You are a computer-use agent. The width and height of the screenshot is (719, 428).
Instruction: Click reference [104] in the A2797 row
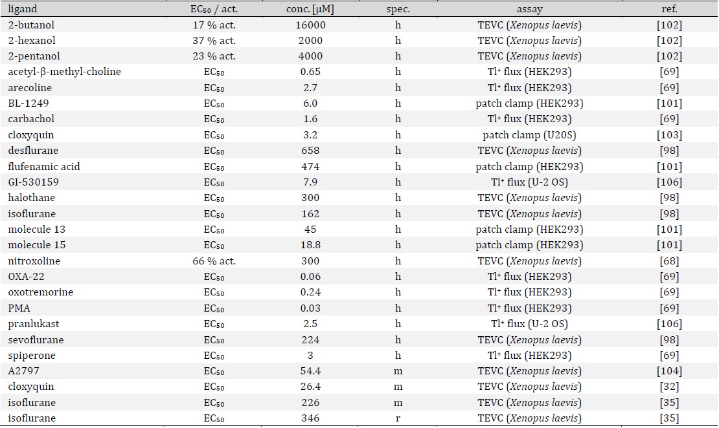tap(669, 371)
